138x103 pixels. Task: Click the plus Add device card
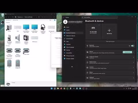(109, 31)
